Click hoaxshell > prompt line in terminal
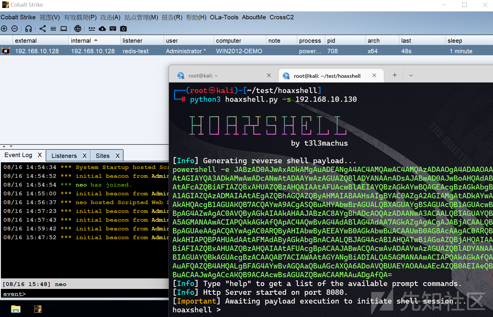This screenshot has height=317, width=493. point(196,310)
